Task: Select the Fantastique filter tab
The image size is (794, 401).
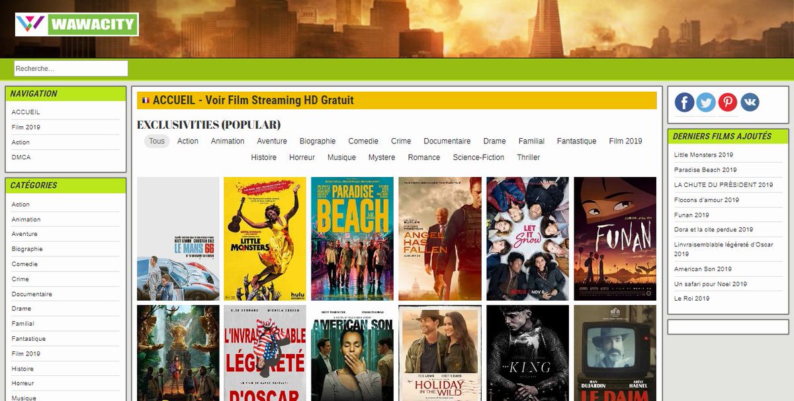Action: tap(577, 141)
